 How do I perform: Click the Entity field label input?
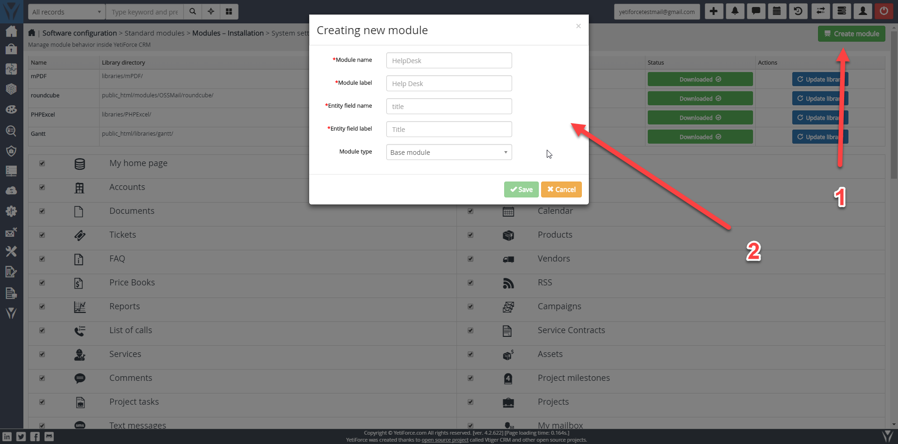click(x=449, y=129)
